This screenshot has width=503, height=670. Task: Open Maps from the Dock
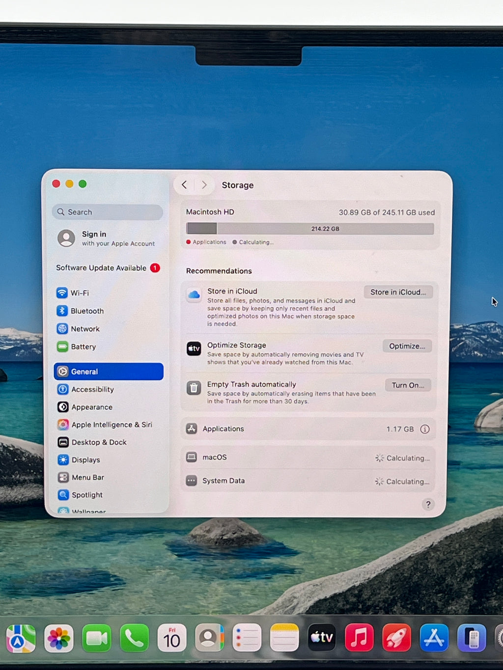[21, 639]
